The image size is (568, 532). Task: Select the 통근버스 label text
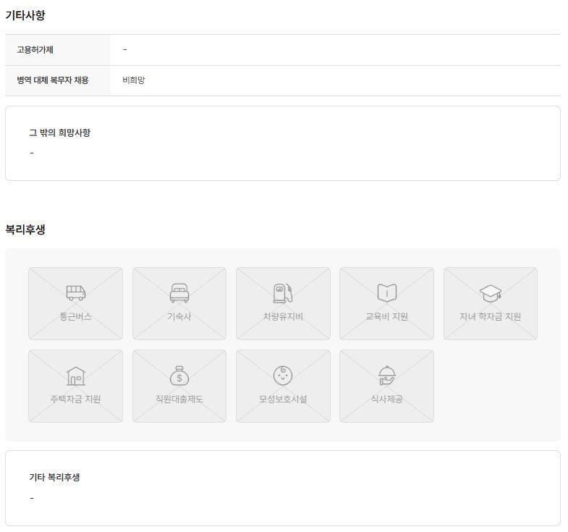click(x=76, y=316)
